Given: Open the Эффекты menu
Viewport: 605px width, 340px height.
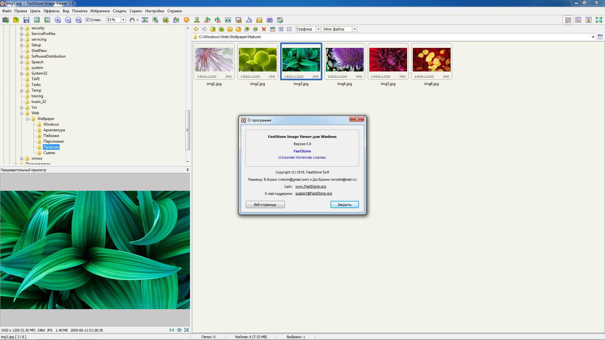Looking at the screenshot, I should click(x=51, y=11).
